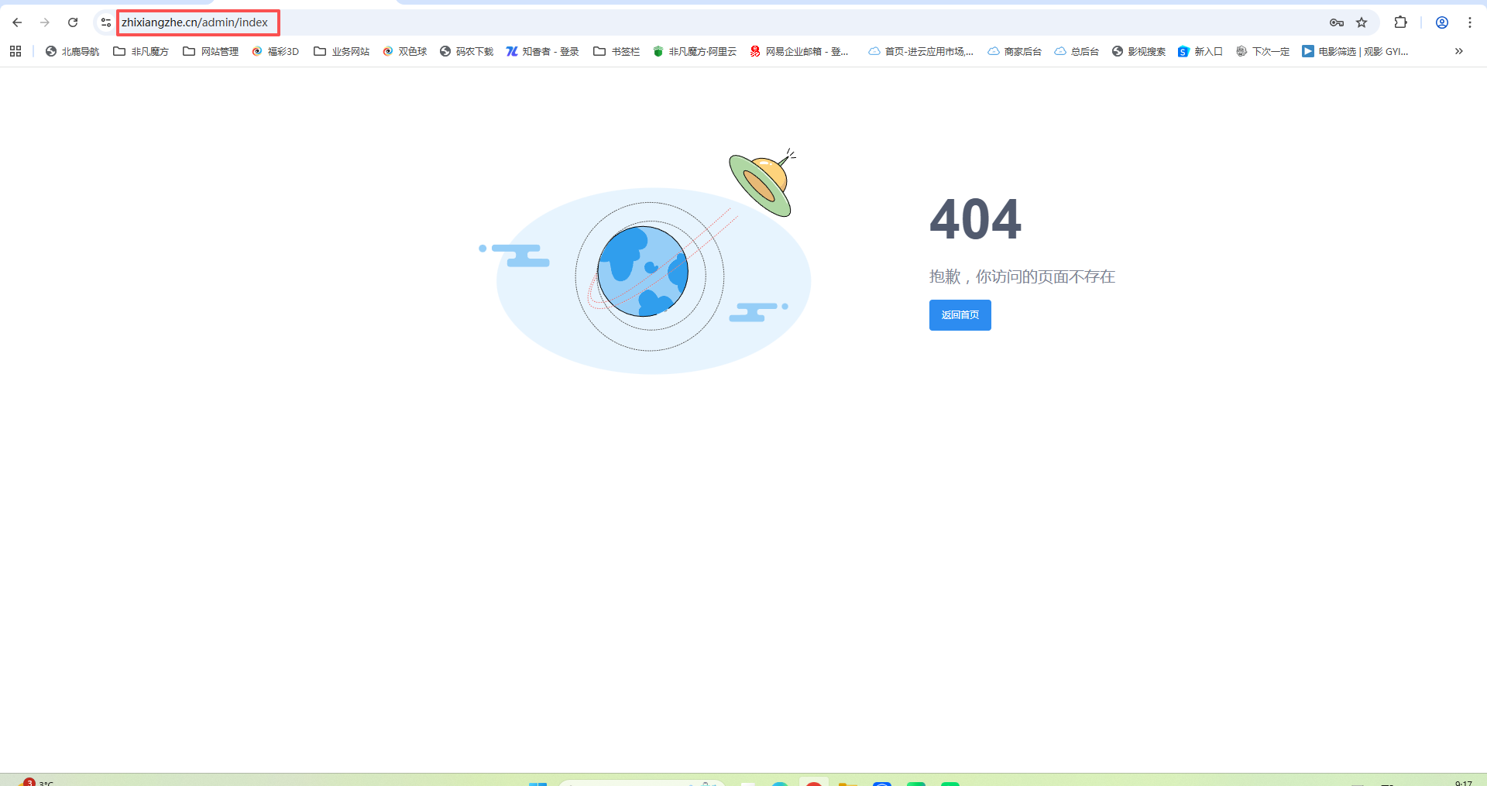The height and width of the screenshot is (786, 1487).
Task: Open the 网易企业邮箱 bookmark
Action: [x=799, y=51]
